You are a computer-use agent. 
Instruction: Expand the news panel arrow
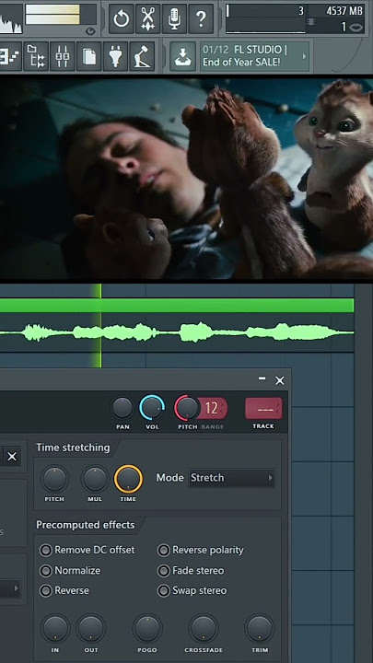(x=304, y=56)
